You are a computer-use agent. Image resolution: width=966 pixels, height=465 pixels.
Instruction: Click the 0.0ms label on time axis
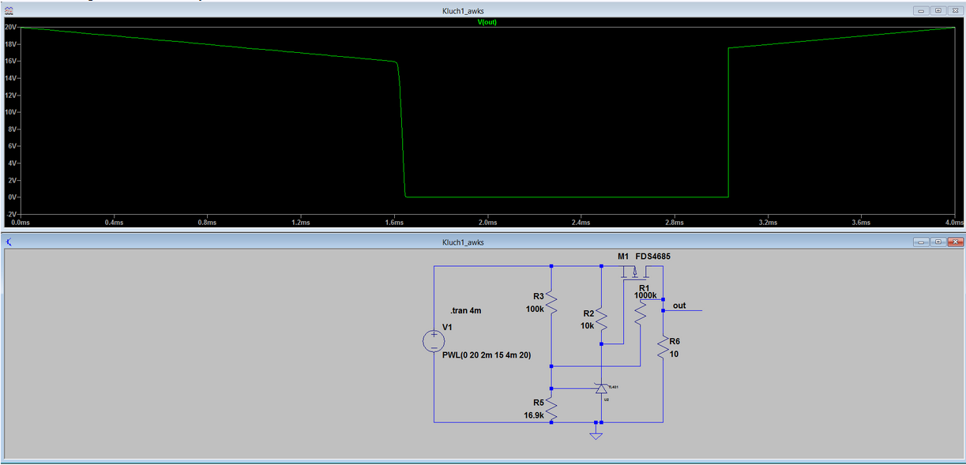(x=21, y=223)
